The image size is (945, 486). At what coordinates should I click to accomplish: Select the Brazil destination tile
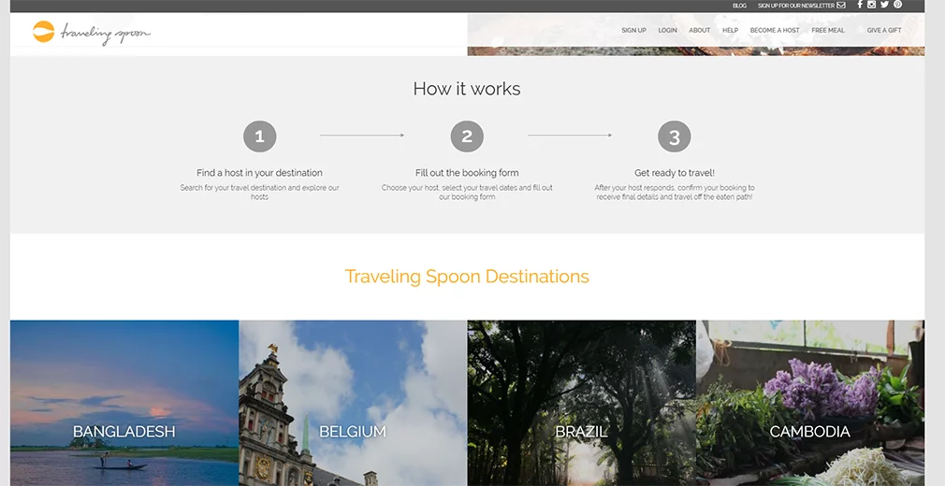click(x=582, y=403)
